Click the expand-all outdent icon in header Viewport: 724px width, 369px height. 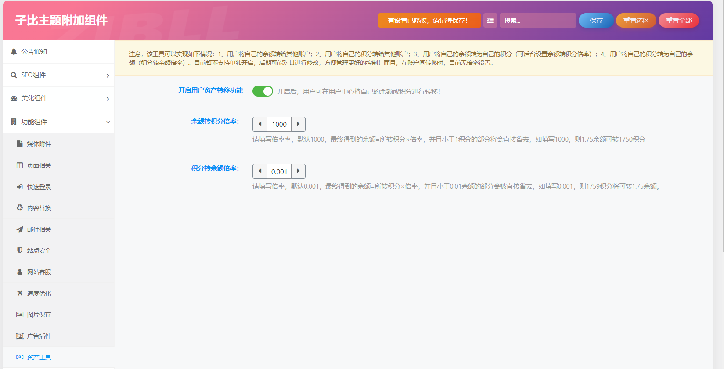(x=490, y=21)
